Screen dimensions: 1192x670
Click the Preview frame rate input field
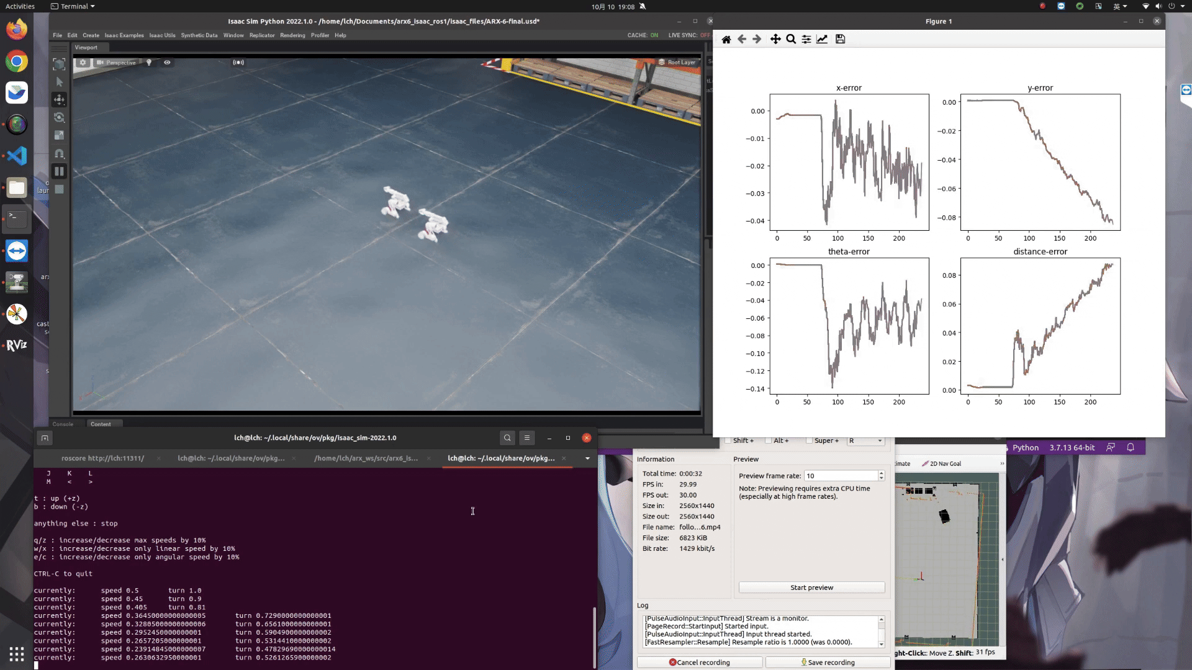pyautogui.click(x=841, y=476)
